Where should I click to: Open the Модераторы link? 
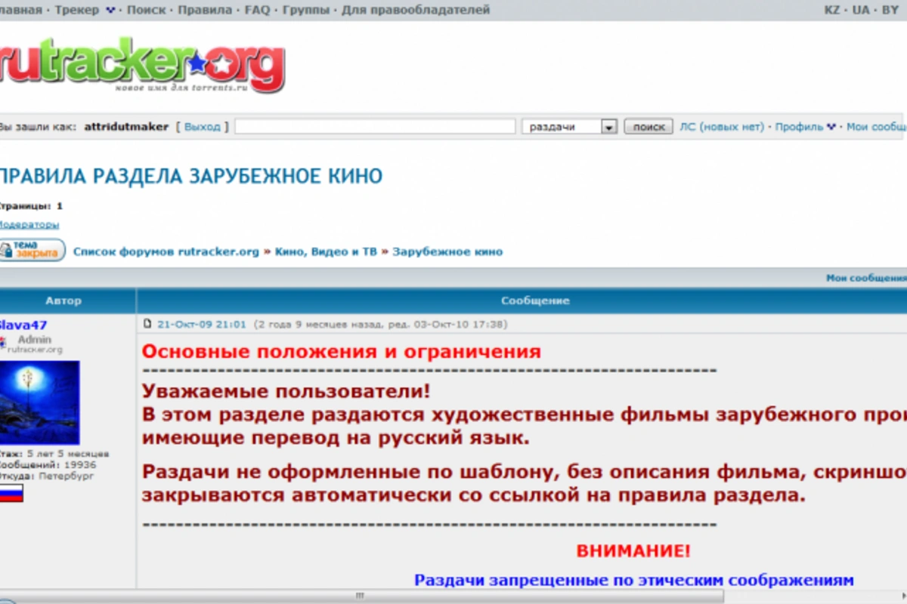pos(29,224)
